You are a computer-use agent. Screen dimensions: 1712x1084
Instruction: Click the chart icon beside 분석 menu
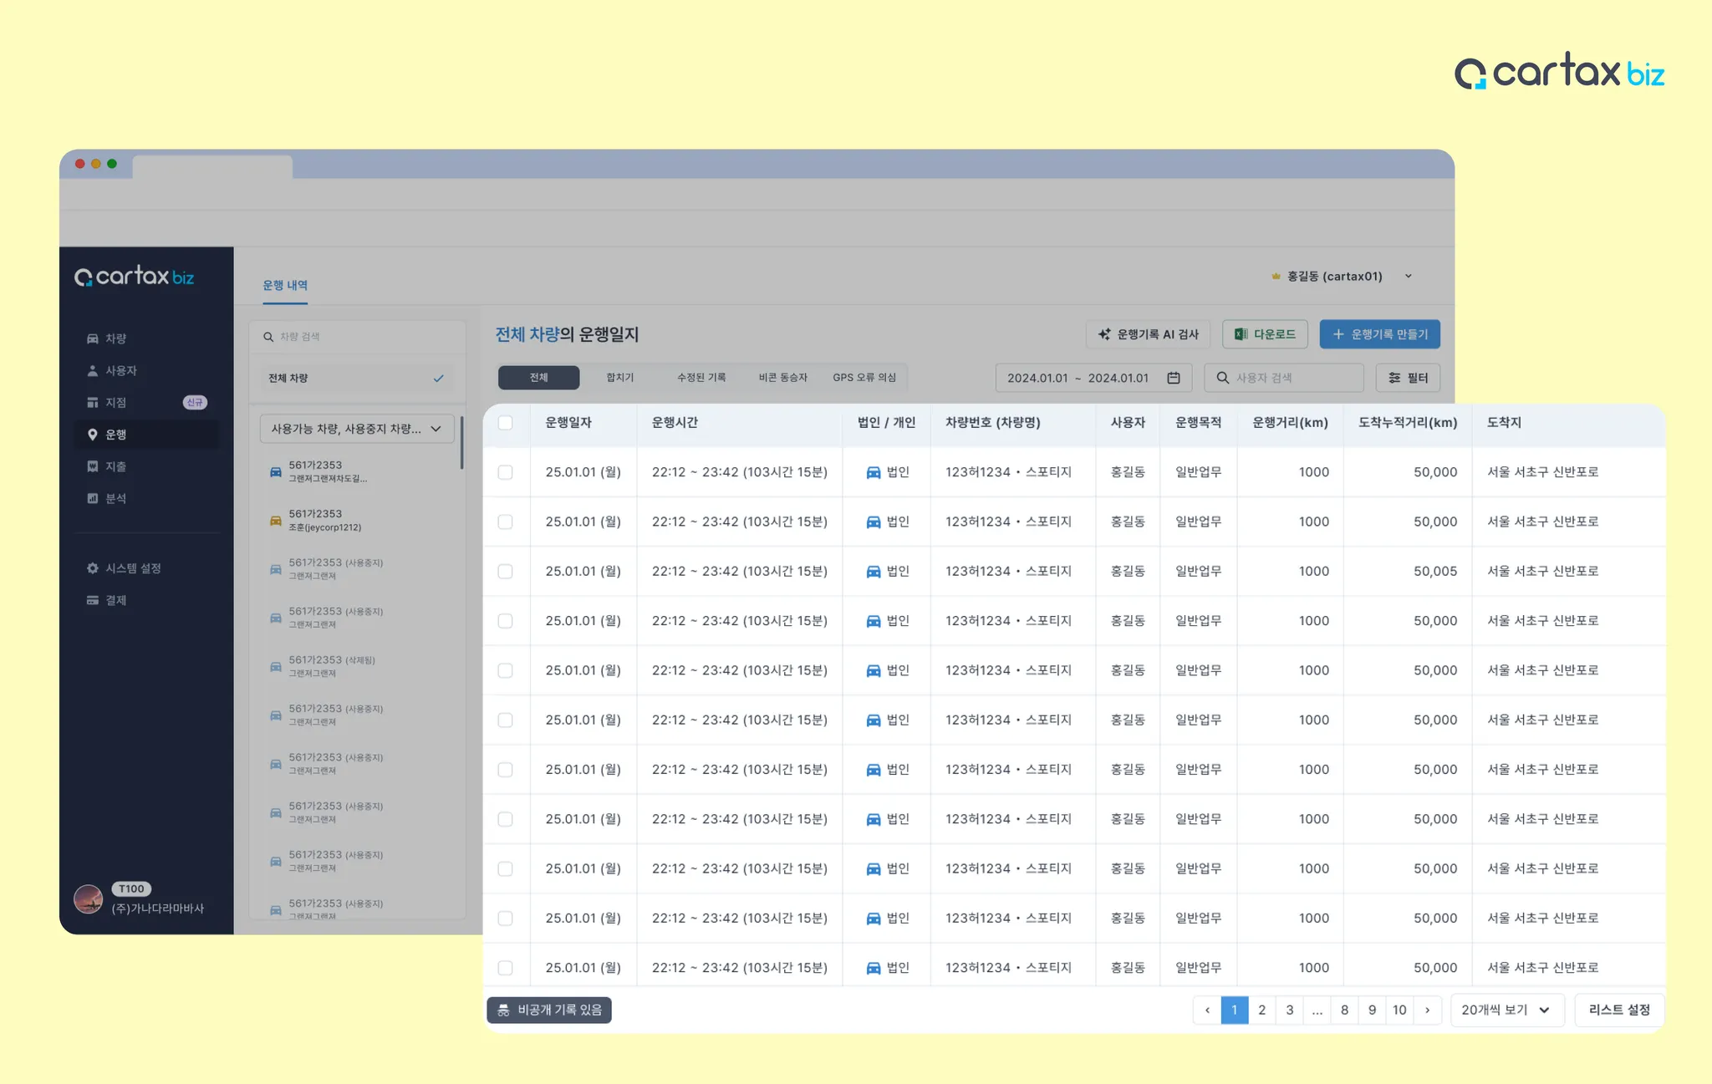tap(93, 498)
